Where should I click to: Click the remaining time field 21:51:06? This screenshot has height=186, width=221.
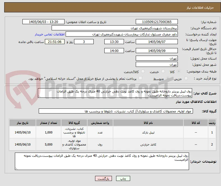coord(55,42)
